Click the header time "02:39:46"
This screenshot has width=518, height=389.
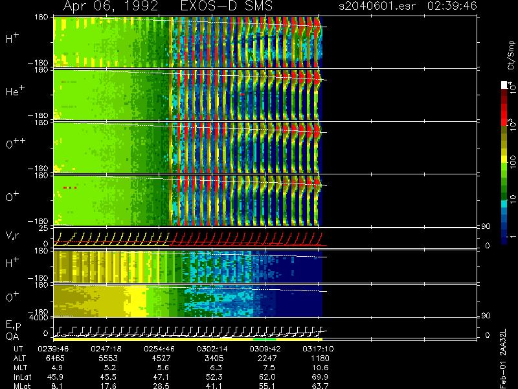451,6
